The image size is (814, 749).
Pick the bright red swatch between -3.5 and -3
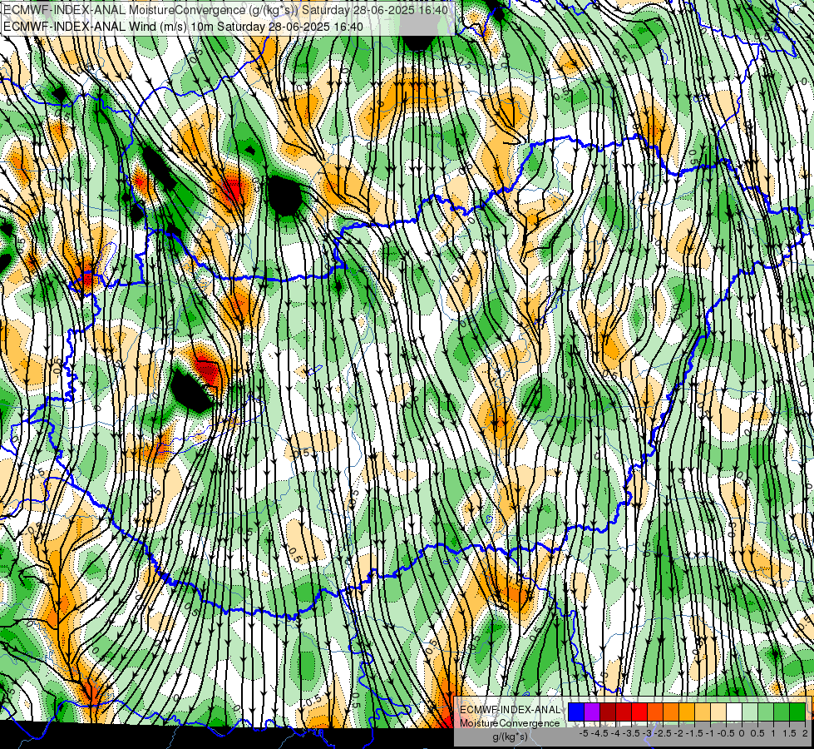point(639,712)
